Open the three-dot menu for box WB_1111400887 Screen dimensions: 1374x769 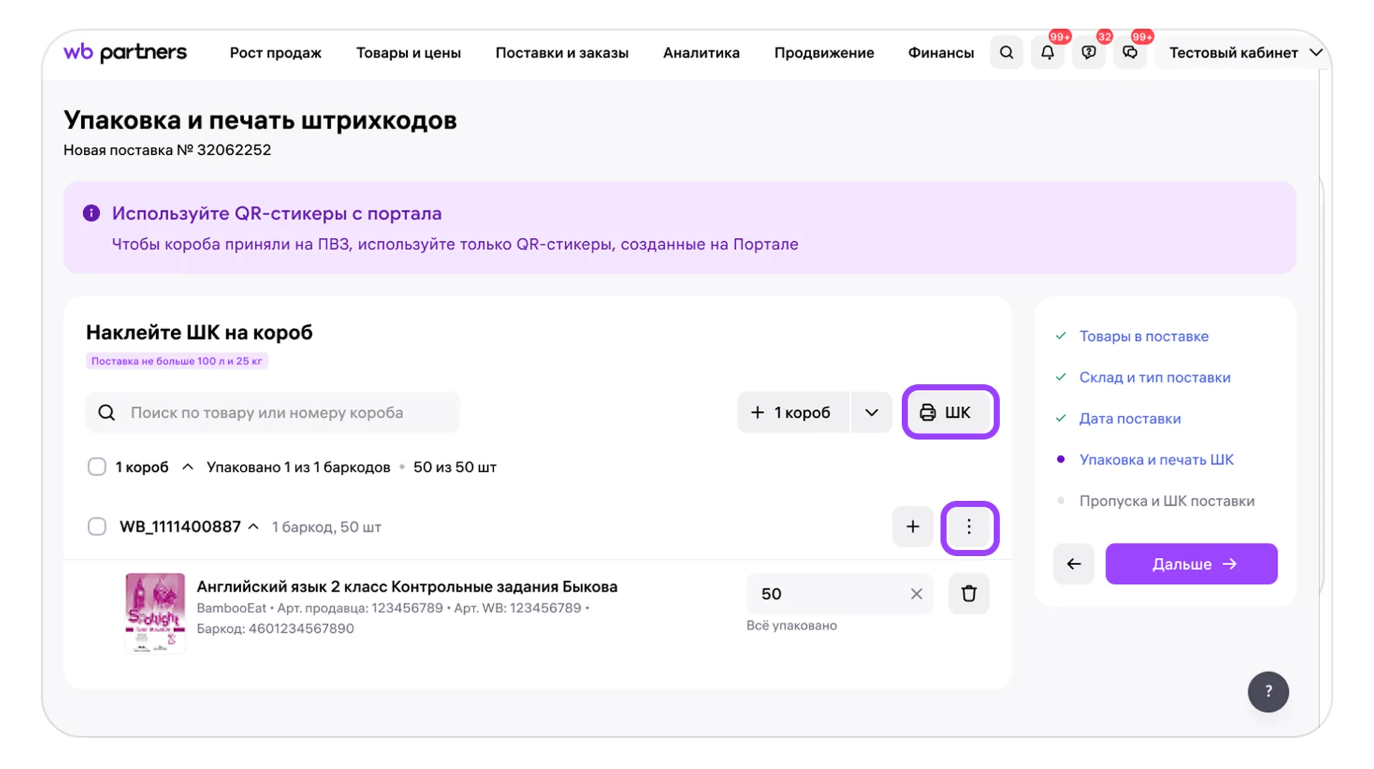tap(969, 527)
